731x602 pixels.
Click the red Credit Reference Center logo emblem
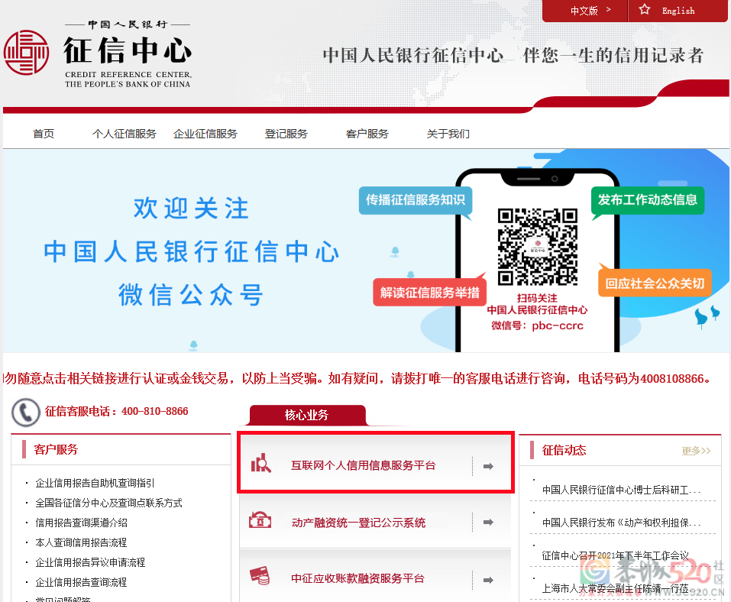pyautogui.click(x=26, y=52)
